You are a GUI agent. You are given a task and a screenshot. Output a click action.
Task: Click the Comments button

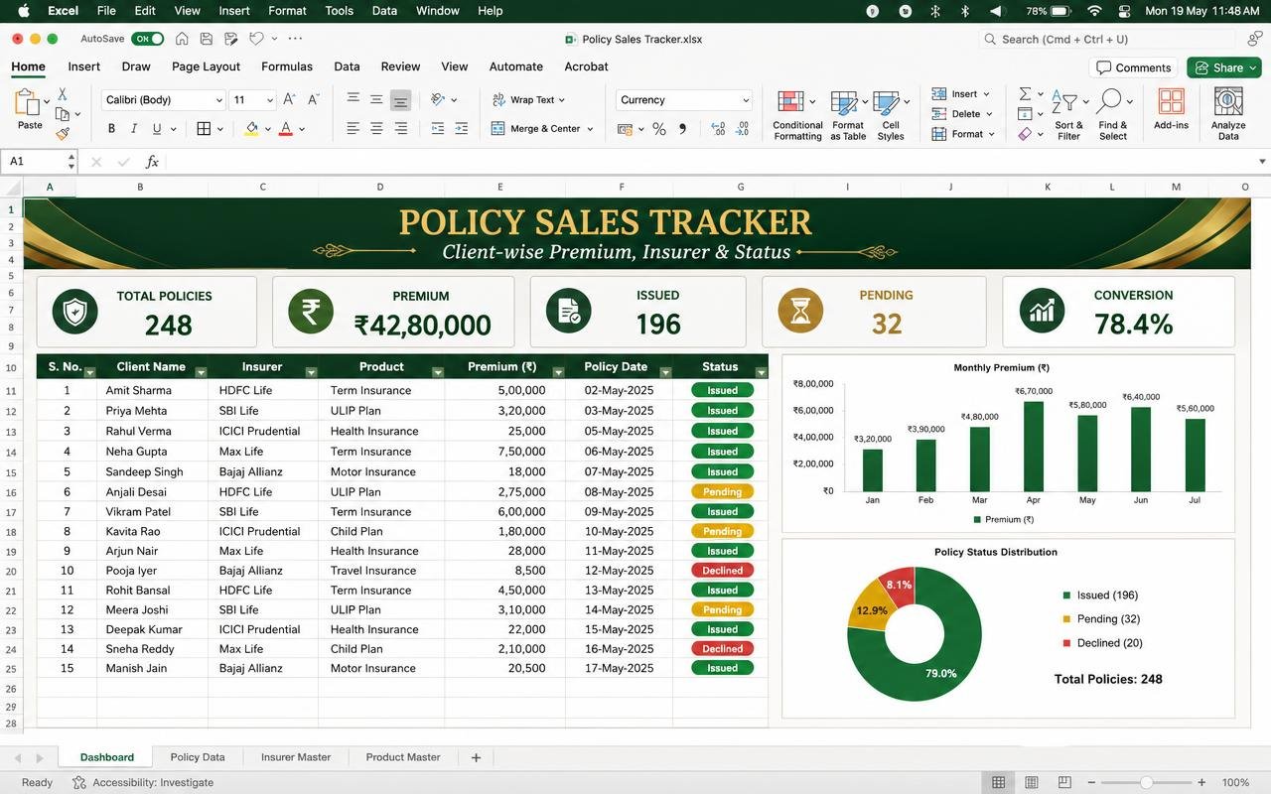tap(1133, 67)
